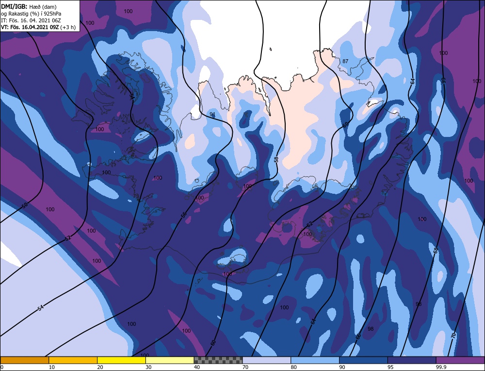
Task: Click the gray checkered 40–70 legend swatch
Action: coord(218,360)
